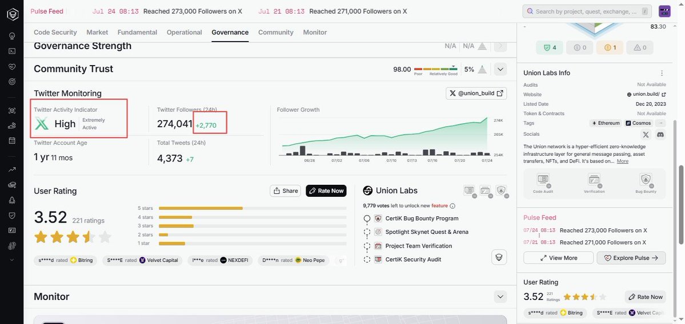Click the info icon beside feature
Image resolution: width=685 pixels, height=324 pixels.
coord(452,206)
